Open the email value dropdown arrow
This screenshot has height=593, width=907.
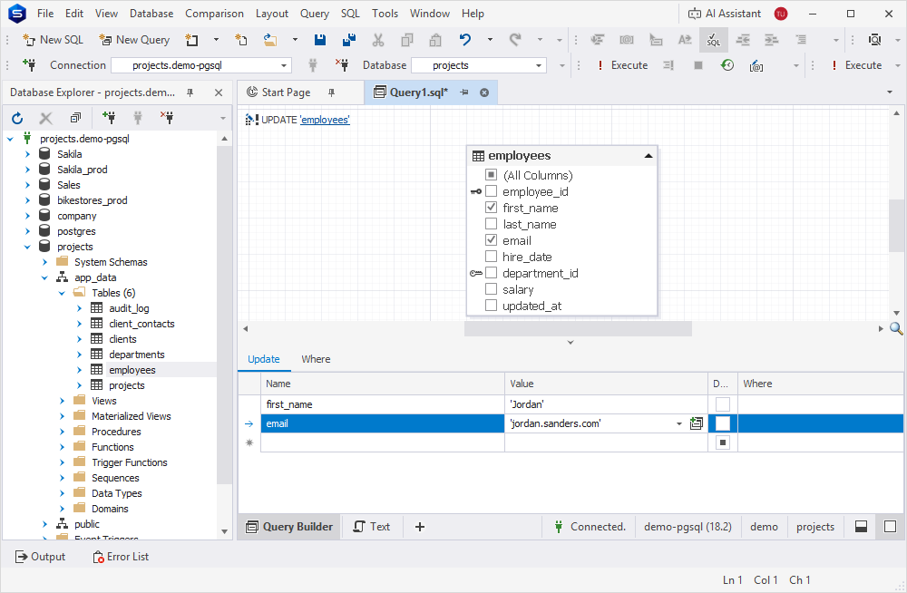coord(679,424)
